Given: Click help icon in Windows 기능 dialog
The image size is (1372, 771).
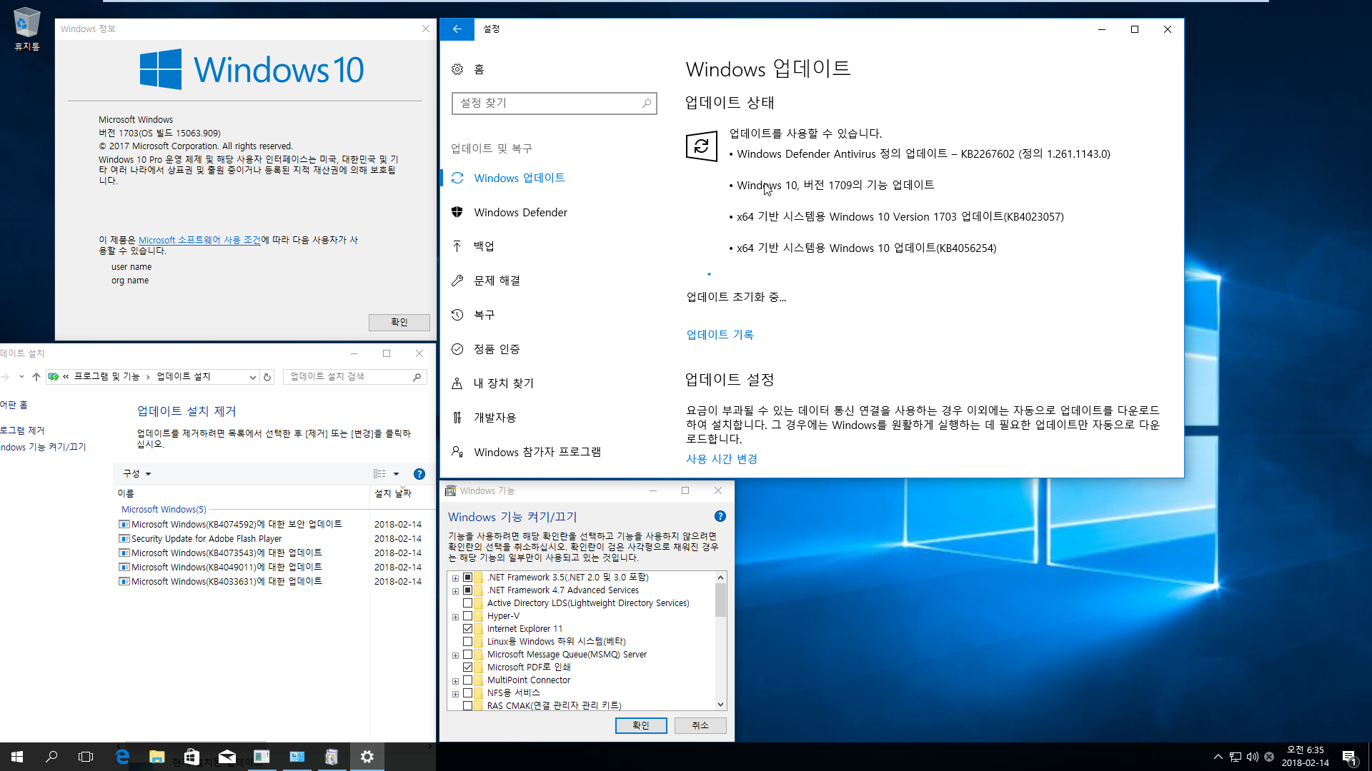Looking at the screenshot, I should (720, 516).
